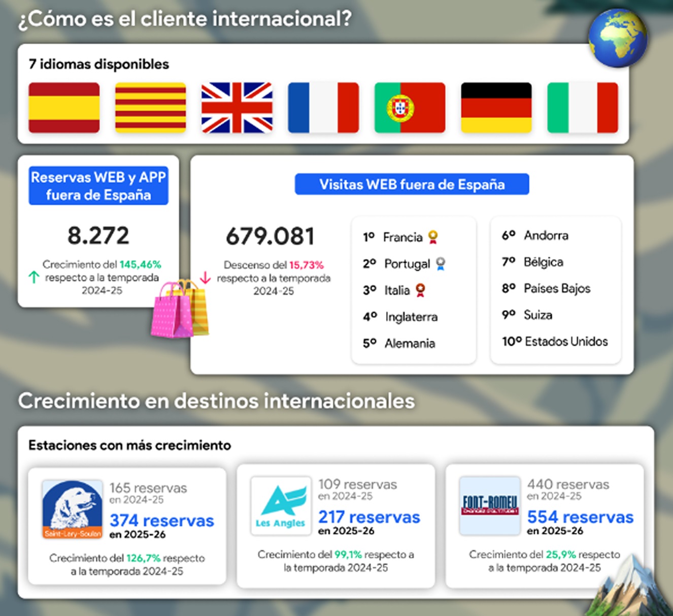Click the silver medal beside Portugal

441,263
